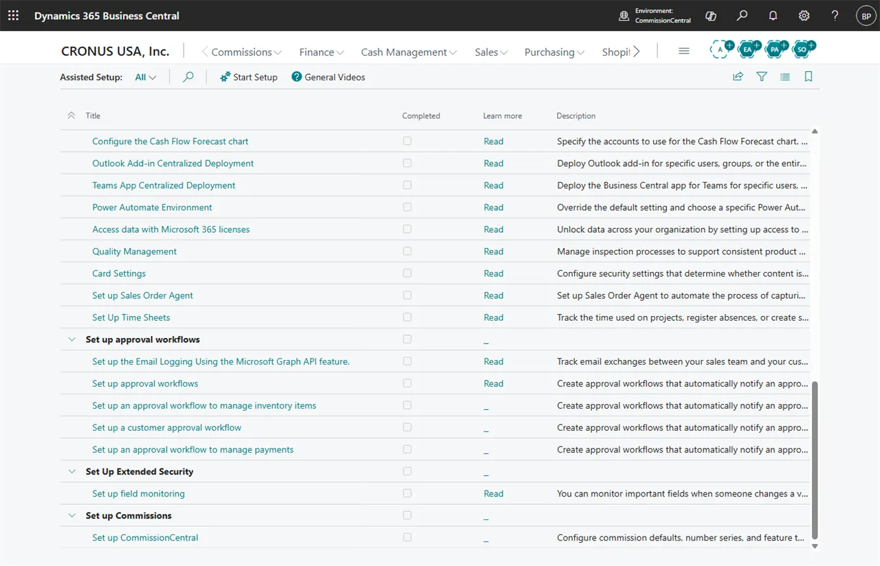880x566 pixels.
Task: Click Start Setup
Action: click(x=249, y=77)
